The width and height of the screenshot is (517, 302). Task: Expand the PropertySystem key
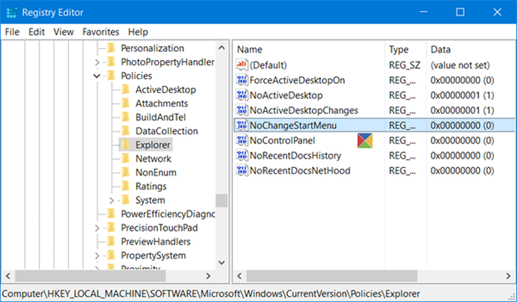click(97, 256)
